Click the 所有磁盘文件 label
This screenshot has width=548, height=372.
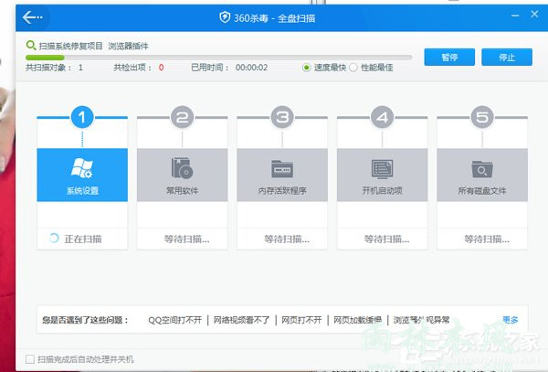(x=482, y=191)
